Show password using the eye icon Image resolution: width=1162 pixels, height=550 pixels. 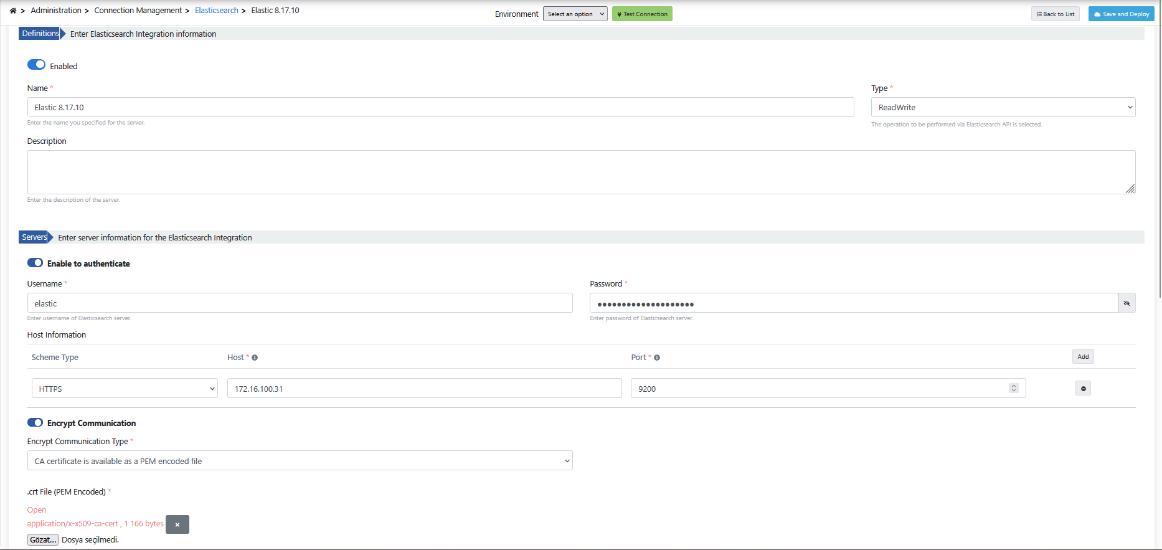tap(1127, 303)
